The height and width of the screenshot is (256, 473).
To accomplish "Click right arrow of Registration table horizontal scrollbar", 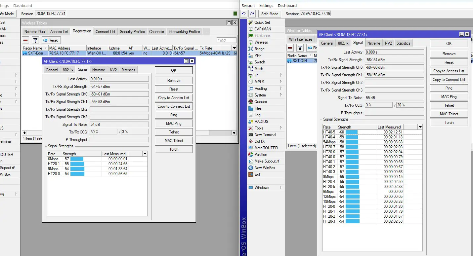I will click(x=235, y=132).
